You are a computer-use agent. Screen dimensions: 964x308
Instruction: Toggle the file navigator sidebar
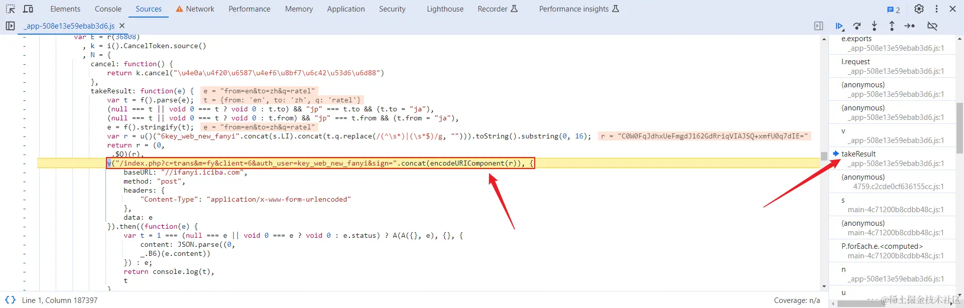click(x=10, y=26)
